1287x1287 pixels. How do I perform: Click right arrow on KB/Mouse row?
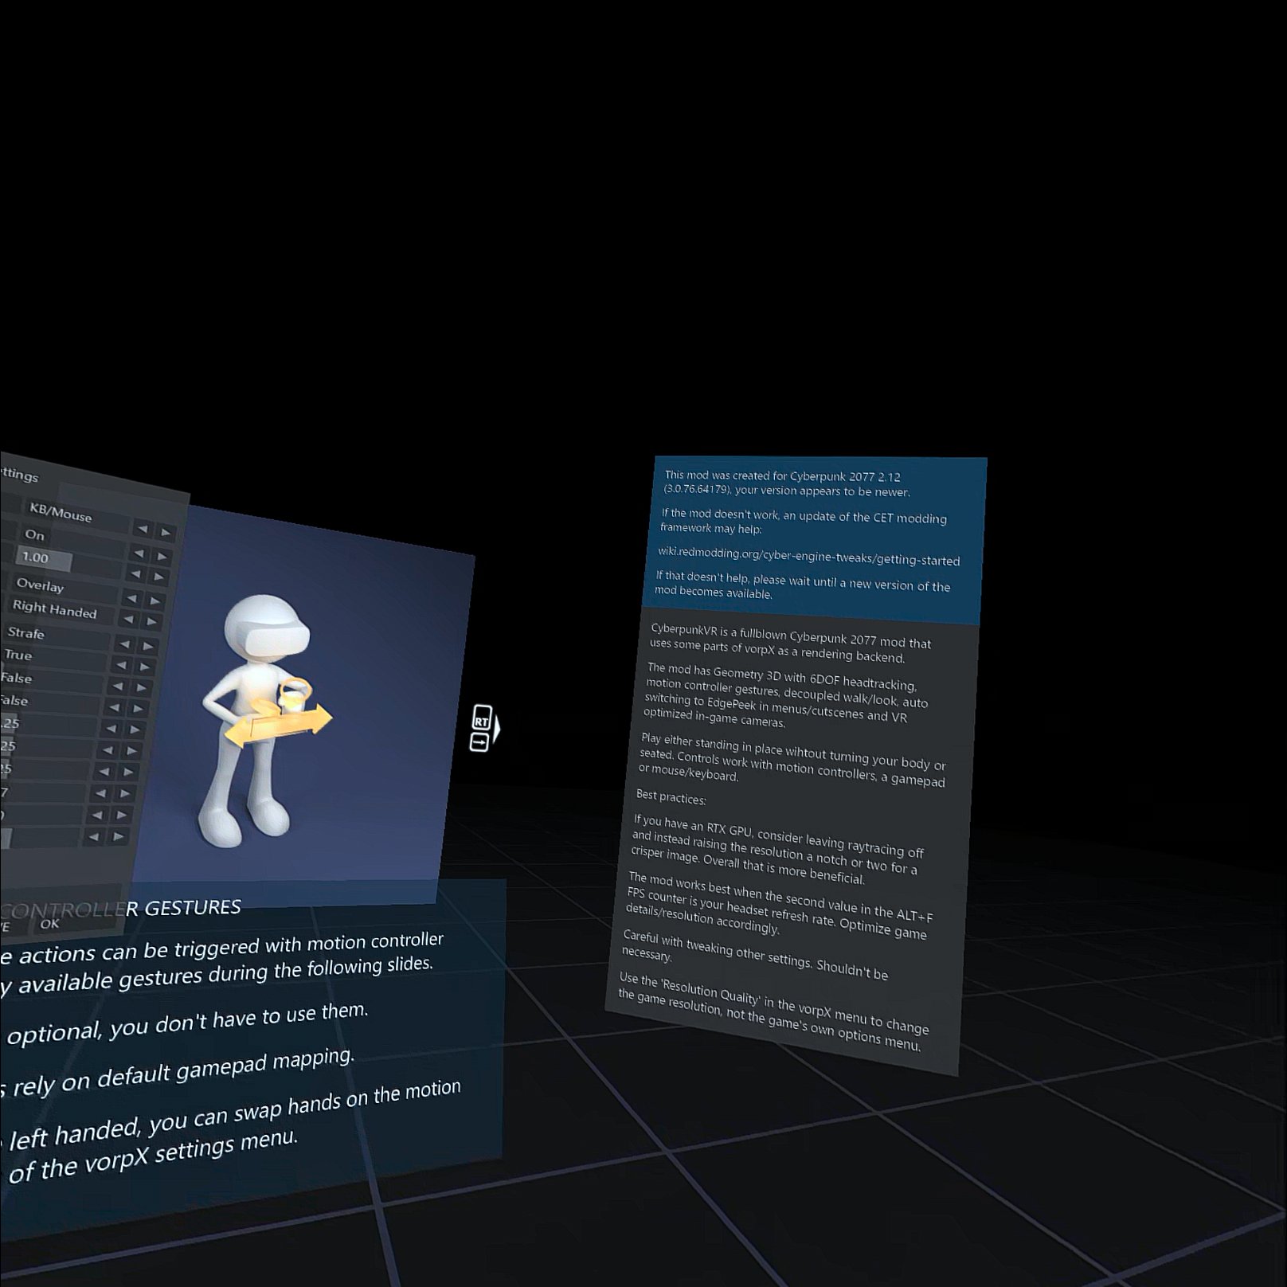tap(166, 531)
